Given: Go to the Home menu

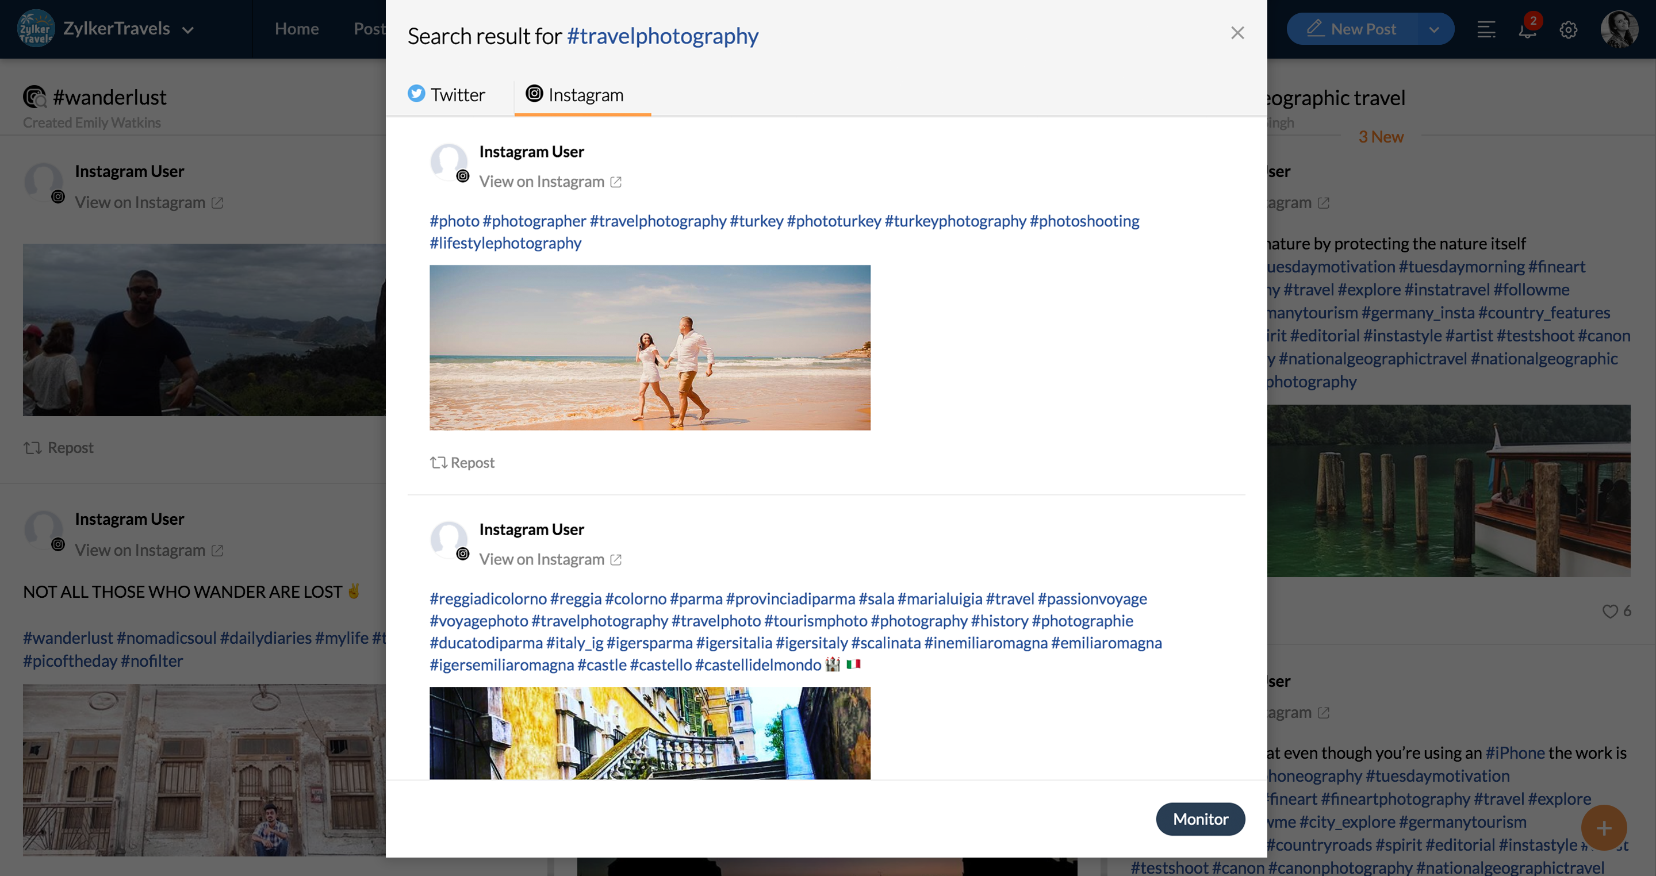Looking at the screenshot, I should (296, 29).
